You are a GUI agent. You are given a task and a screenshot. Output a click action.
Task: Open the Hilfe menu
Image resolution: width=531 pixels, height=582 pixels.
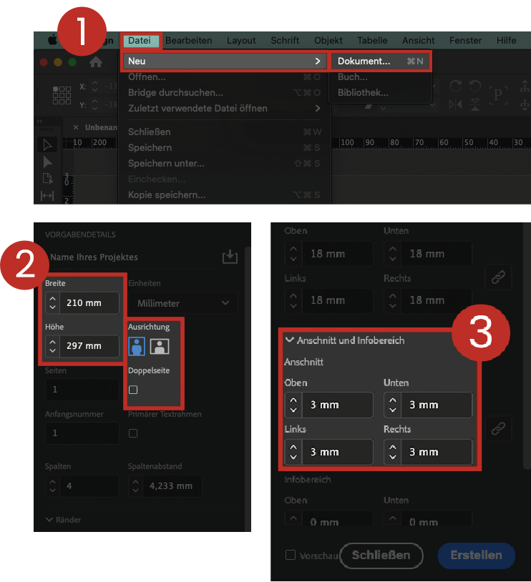click(x=507, y=40)
